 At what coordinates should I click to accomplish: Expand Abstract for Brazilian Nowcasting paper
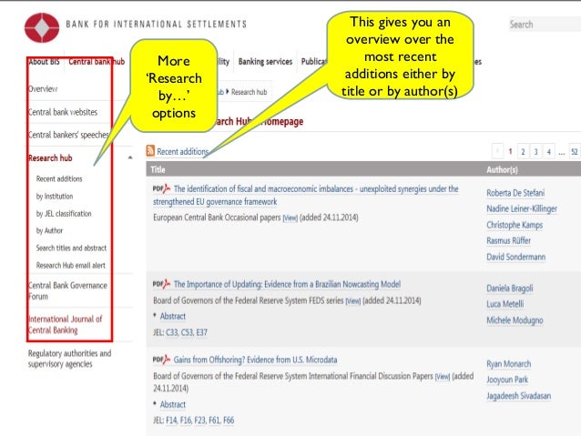tap(173, 317)
